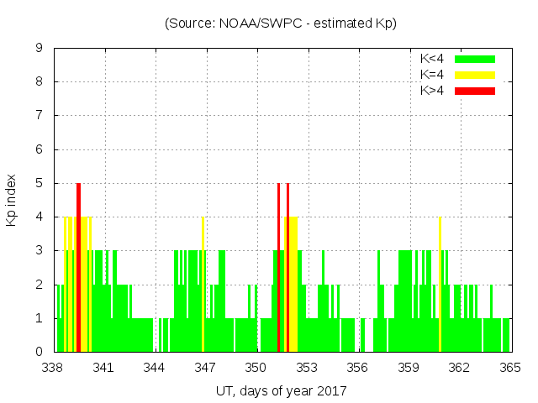Click the 347 tick label on x-axis
Image resolution: width=538 pixels, height=403 pixels.
206,368
